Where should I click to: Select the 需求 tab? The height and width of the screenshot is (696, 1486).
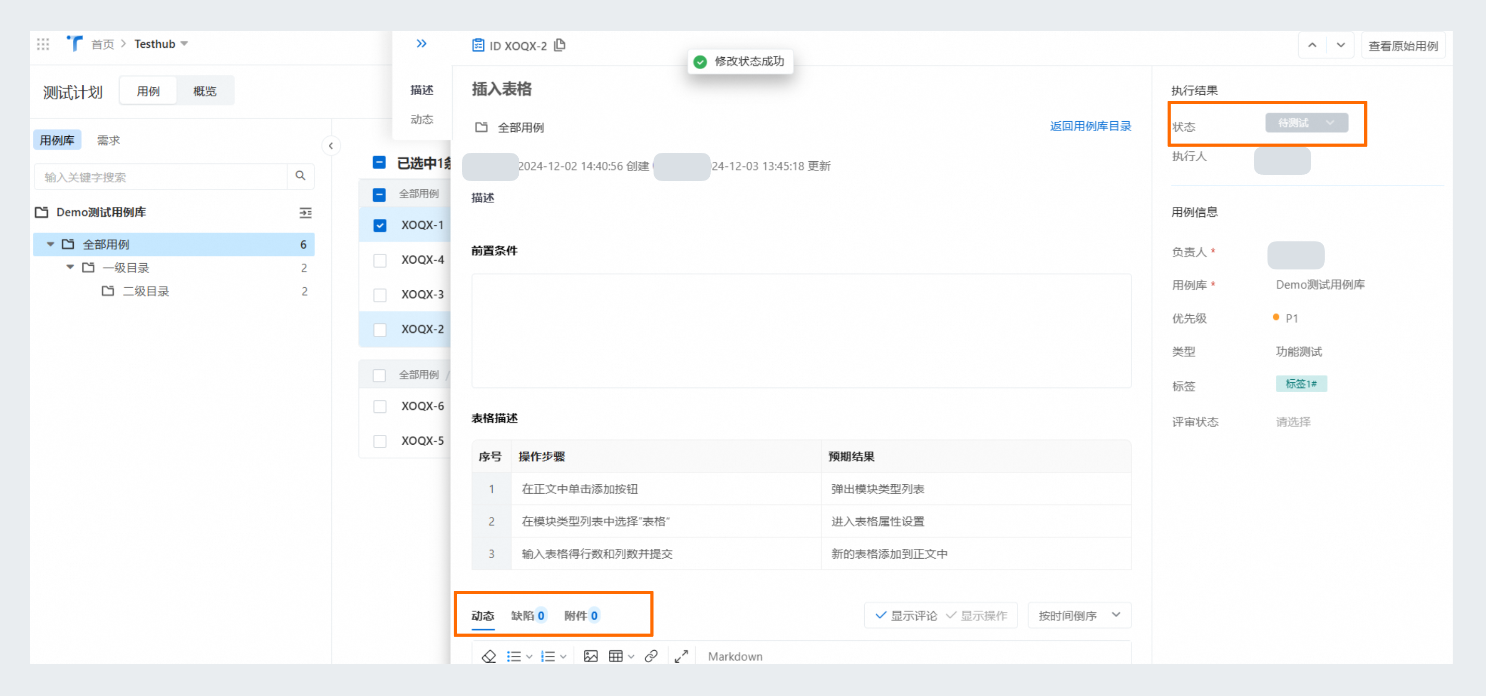point(108,140)
